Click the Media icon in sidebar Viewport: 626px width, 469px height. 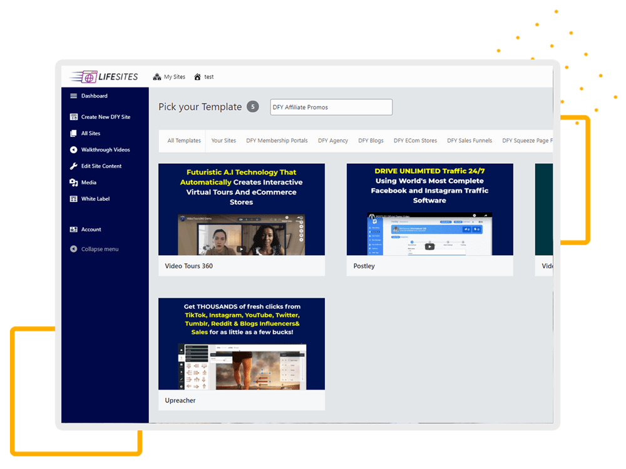coord(73,182)
